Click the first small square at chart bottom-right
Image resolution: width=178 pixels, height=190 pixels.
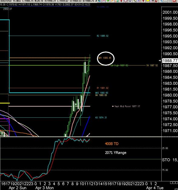click(171, 183)
